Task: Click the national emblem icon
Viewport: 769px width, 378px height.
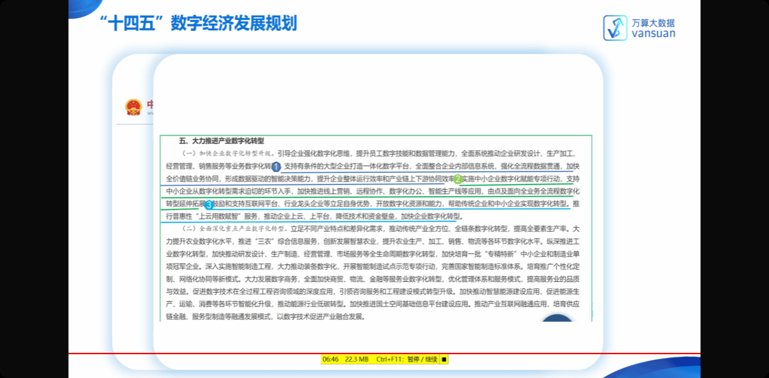Action: click(133, 106)
